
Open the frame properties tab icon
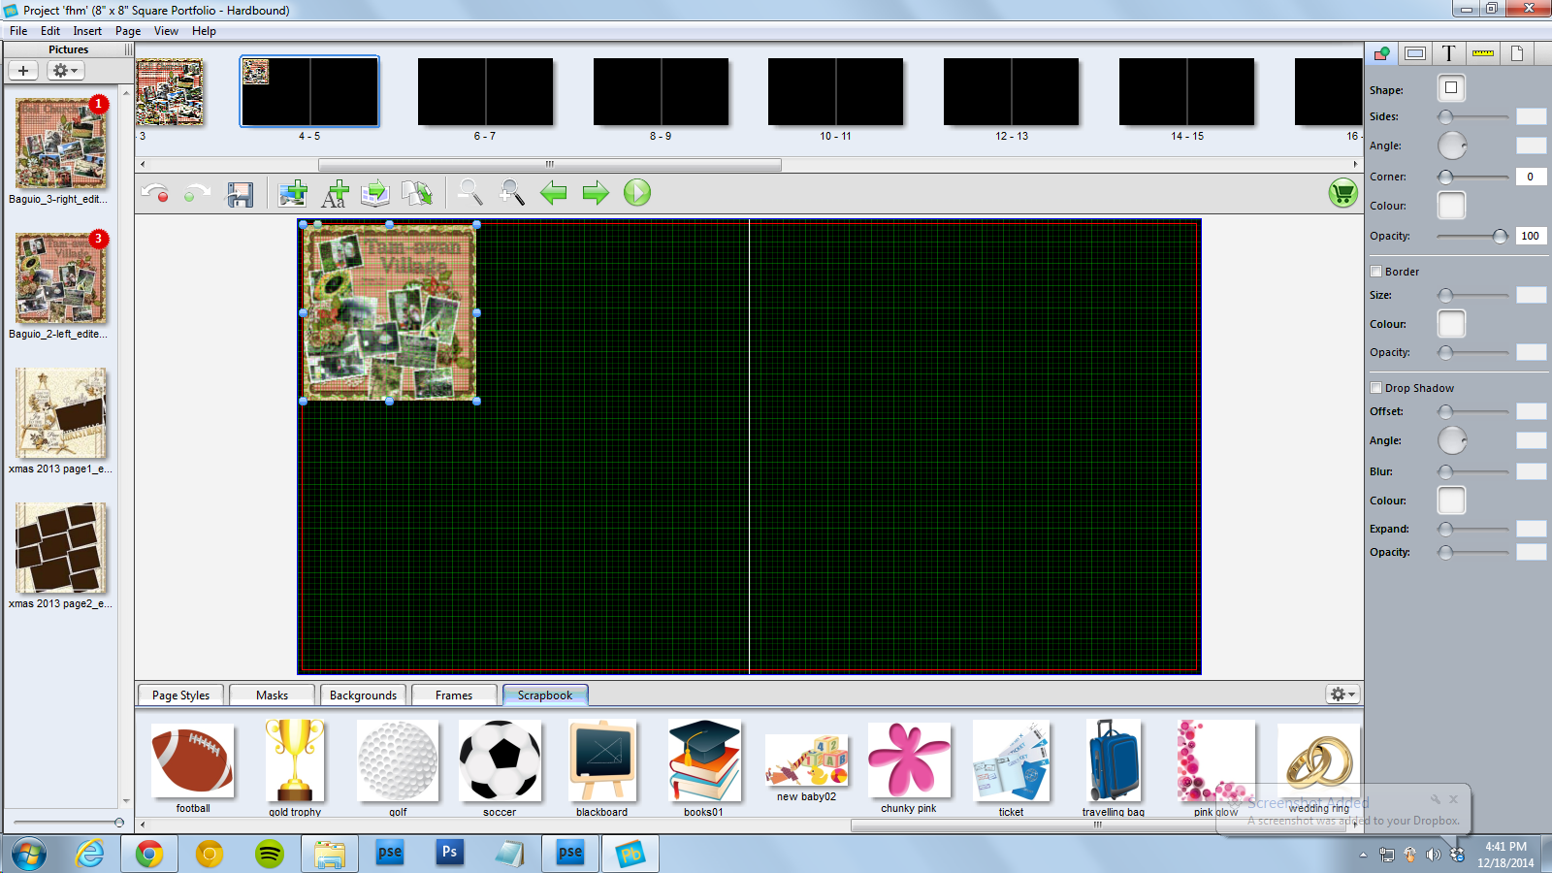tap(1415, 53)
